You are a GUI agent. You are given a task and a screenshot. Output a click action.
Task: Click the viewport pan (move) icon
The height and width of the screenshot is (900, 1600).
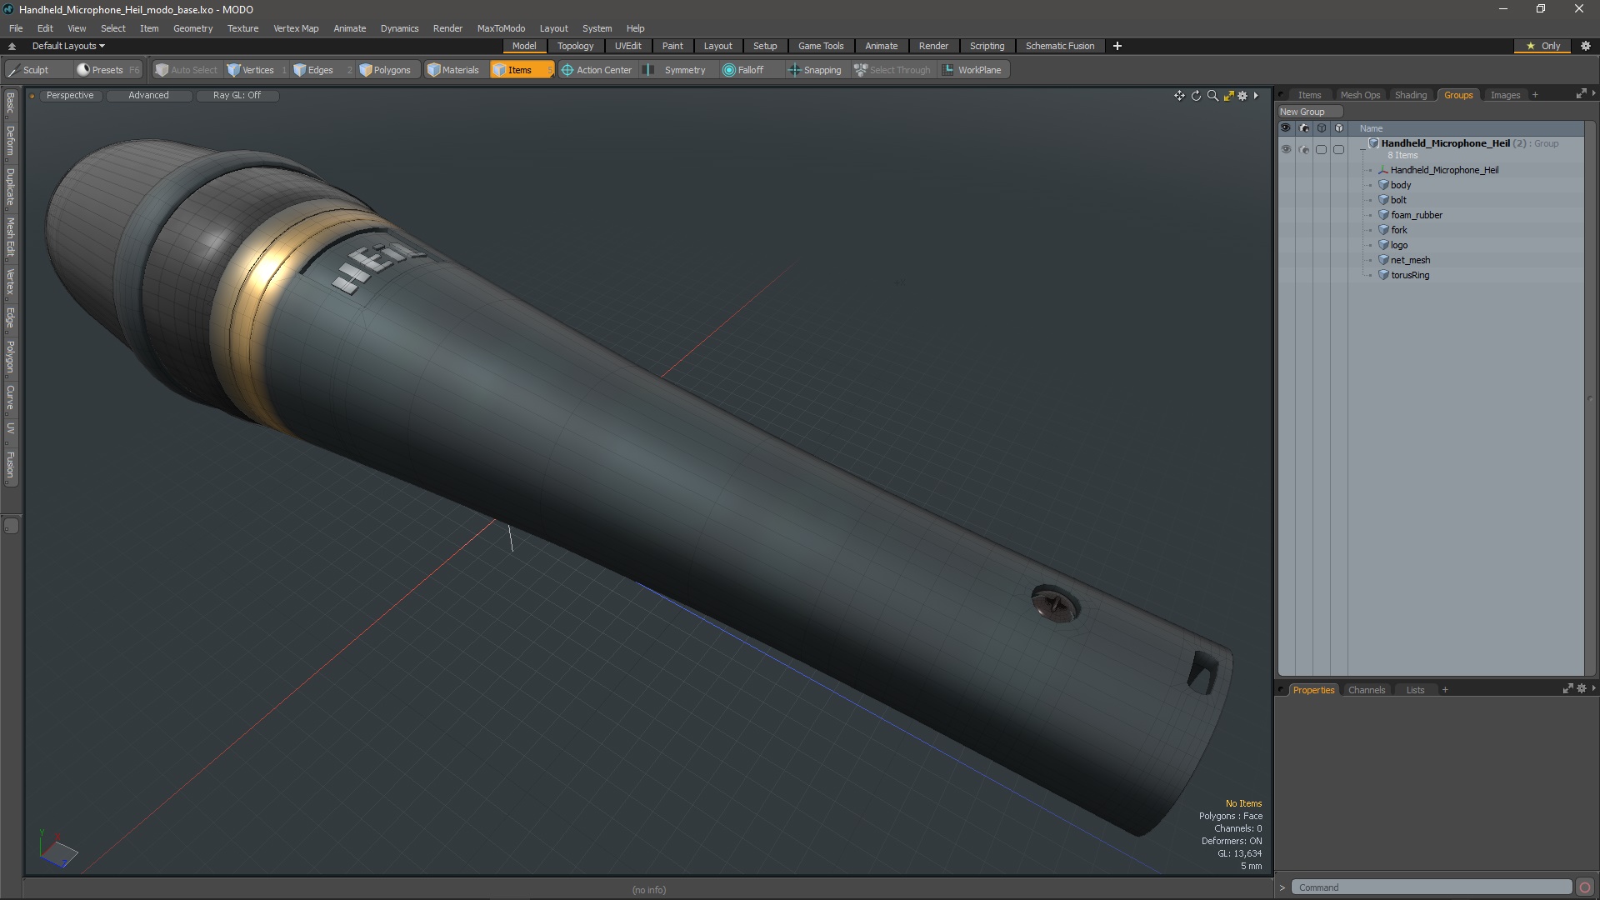1179,96
